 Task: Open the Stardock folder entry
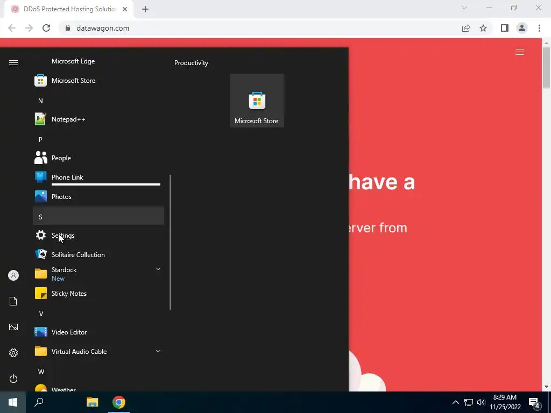[98, 274]
